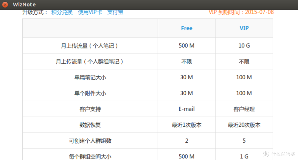The width and height of the screenshot is (298, 160).
Task: Select 30 M in 单篇笔记大小 row
Action: (x=187, y=77)
